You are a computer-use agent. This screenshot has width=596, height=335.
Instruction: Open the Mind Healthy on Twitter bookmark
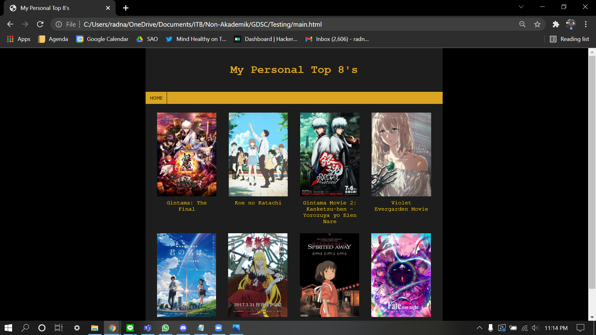click(196, 39)
